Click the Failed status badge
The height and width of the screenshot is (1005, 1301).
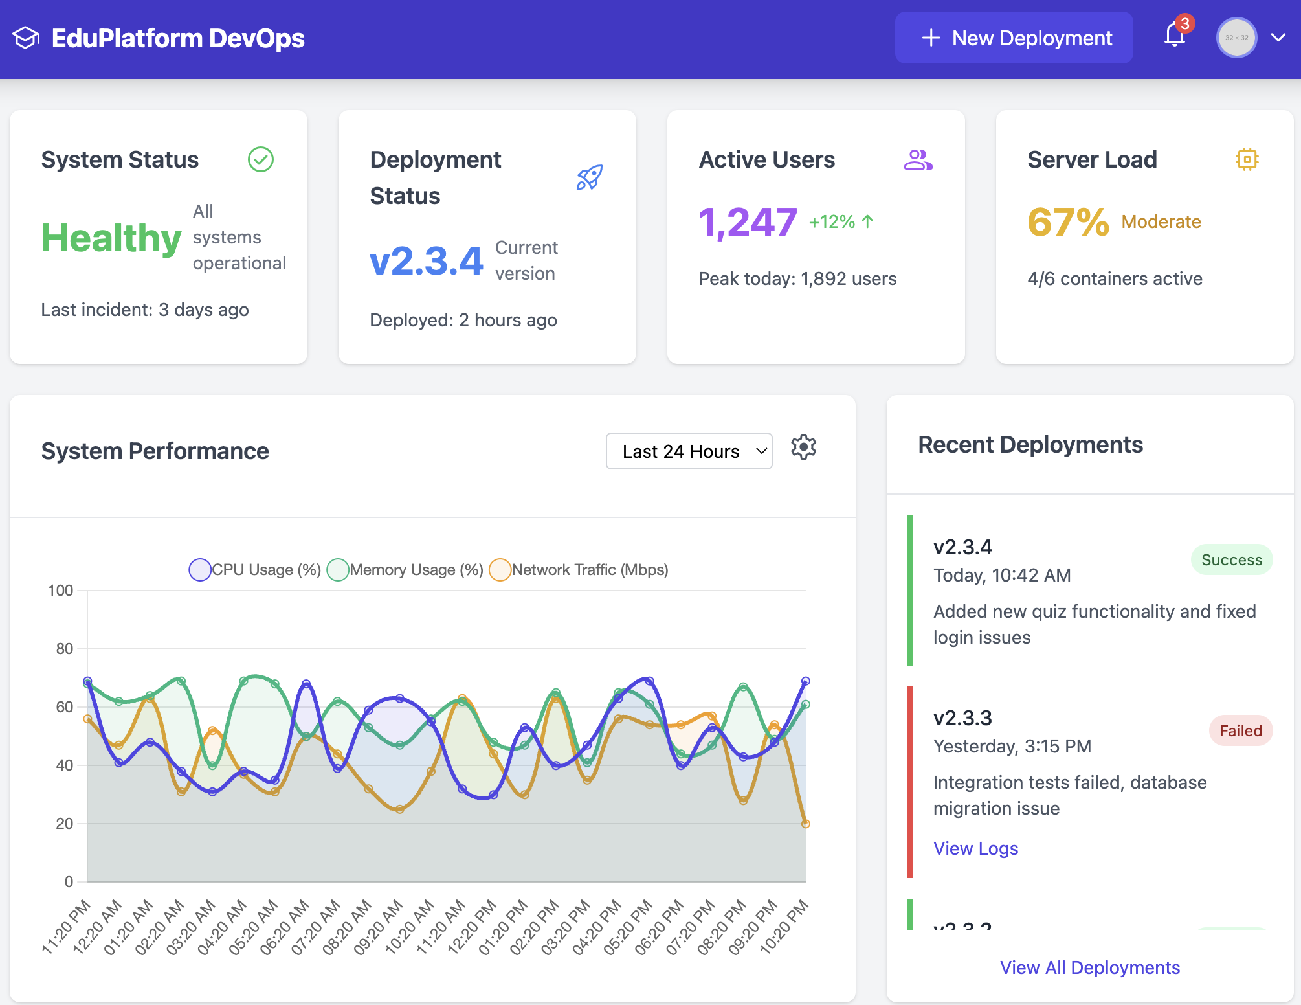tap(1240, 731)
